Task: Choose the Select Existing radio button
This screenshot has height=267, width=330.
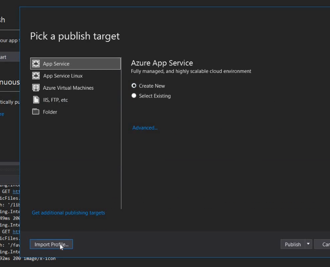Action: pyautogui.click(x=134, y=96)
